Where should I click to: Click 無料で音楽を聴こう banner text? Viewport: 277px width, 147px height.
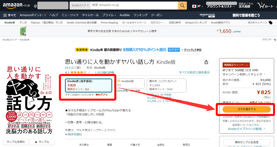click(246, 15)
